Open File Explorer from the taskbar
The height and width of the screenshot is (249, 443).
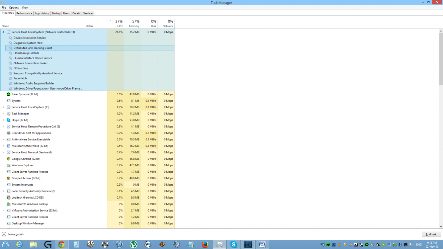[33, 245]
